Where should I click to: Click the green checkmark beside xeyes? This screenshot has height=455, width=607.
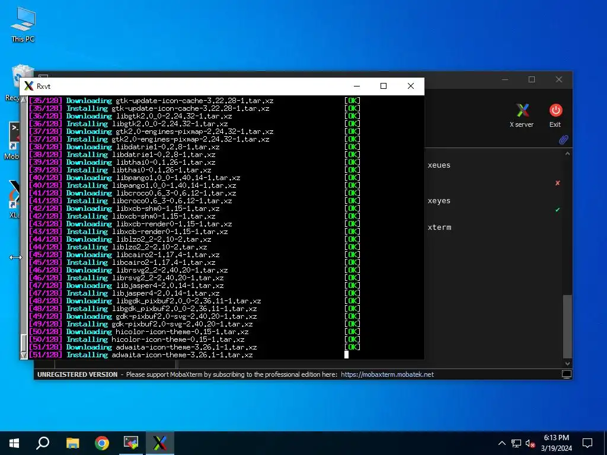tap(557, 210)
